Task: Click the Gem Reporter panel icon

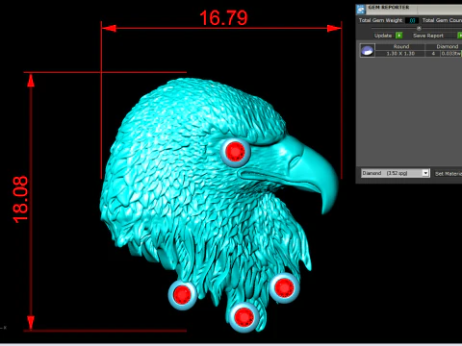Action: pos(361,10)
